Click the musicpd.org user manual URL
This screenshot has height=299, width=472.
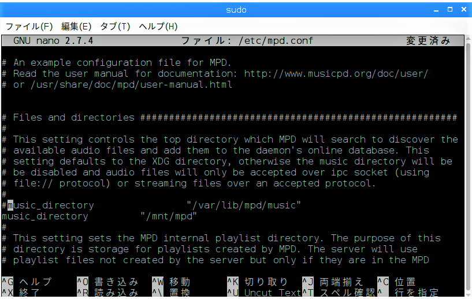coord(336,74)
